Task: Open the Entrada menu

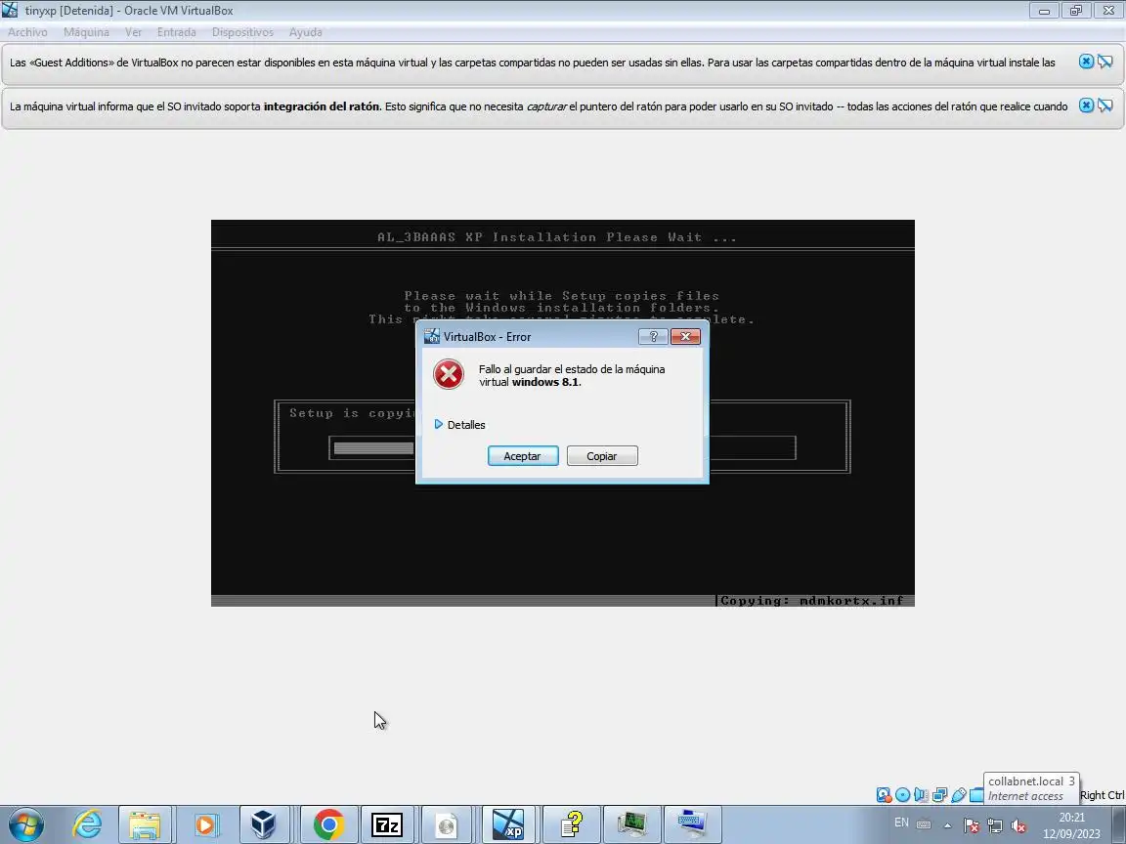Action: pyautogui.click(x=177, y=32)
